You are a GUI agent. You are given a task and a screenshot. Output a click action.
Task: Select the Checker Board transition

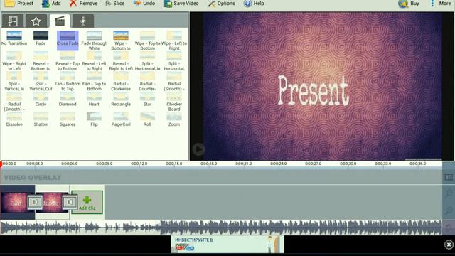(x=174, y=102)
